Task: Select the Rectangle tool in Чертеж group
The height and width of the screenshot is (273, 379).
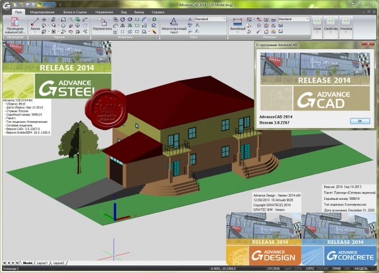Action: pos(63,20)
